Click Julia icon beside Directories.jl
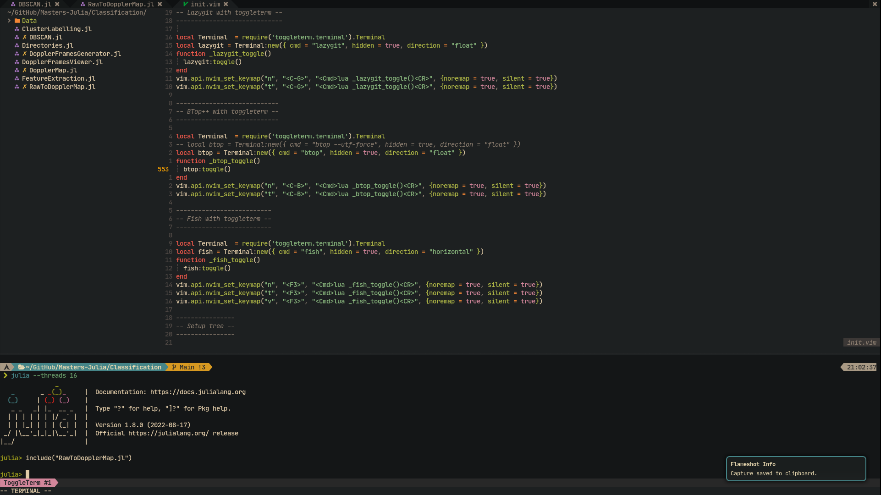 17,45
